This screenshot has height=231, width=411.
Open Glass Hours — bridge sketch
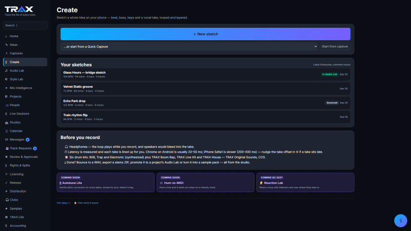(x=205, y=74)
